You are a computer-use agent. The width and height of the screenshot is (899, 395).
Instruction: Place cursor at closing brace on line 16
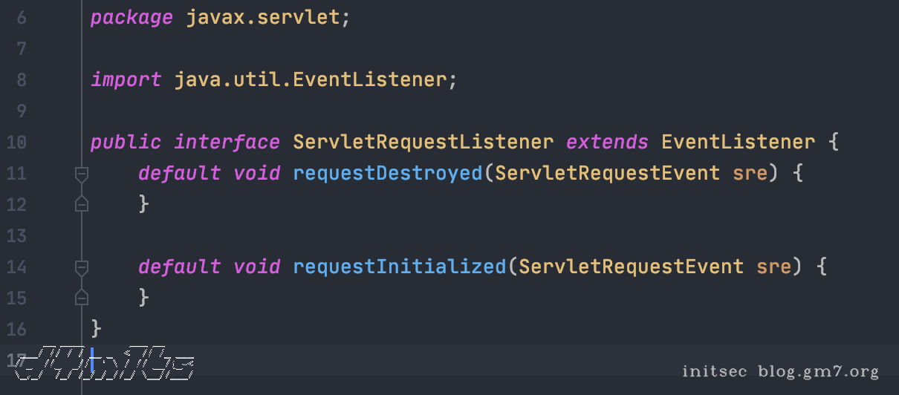96,328
